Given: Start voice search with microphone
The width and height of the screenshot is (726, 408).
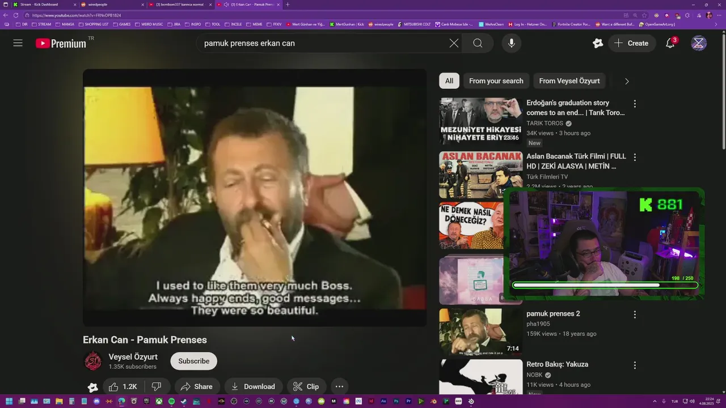Looking at the screenshot, I should 512,43.
